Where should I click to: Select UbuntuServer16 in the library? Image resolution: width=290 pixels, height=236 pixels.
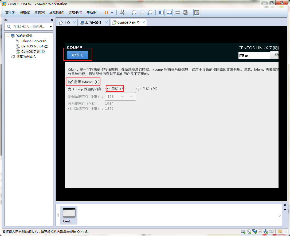click(34, 41)
